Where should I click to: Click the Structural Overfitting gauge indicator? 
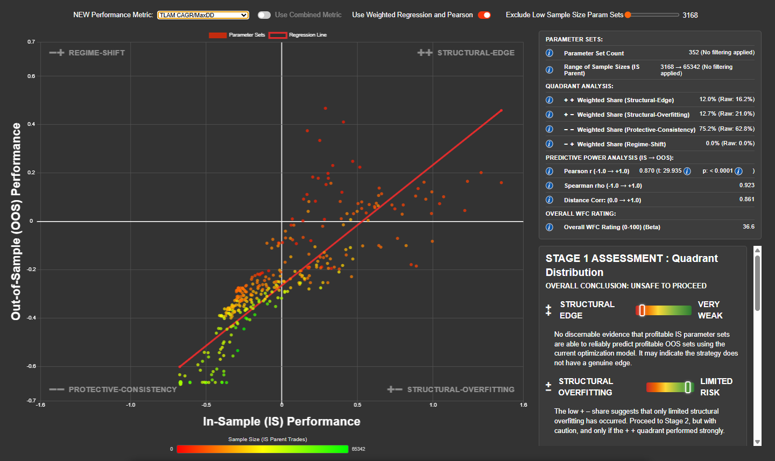point(687,387)
